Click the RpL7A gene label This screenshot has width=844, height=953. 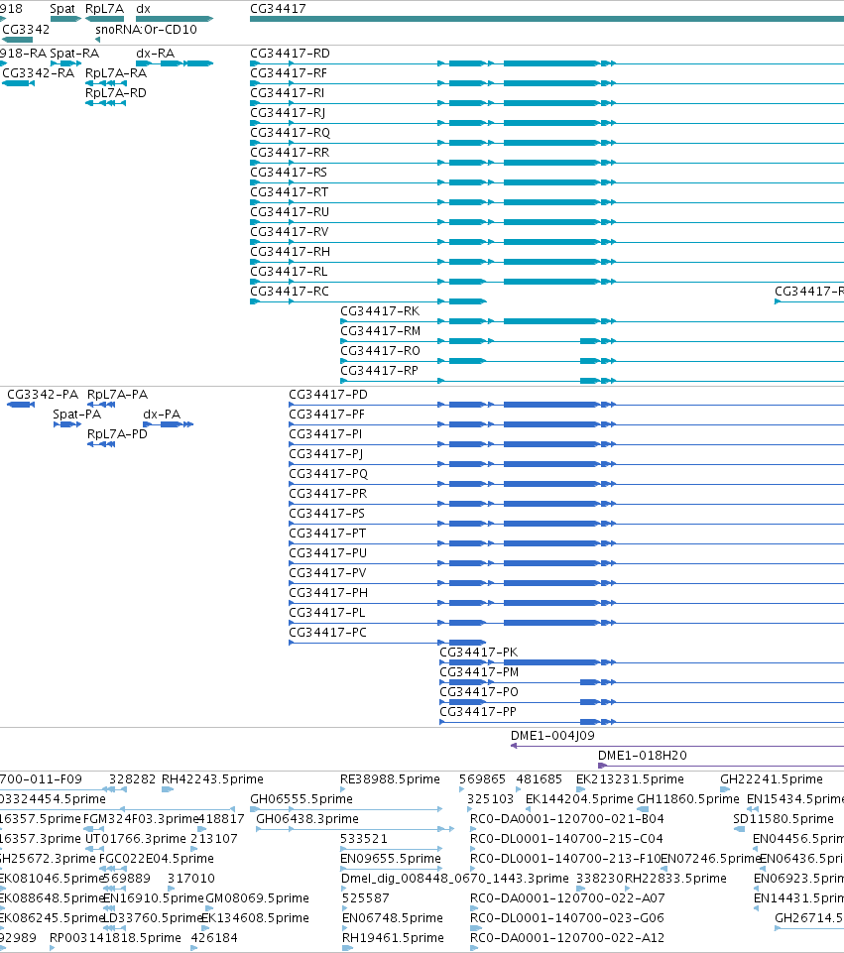click(104, 9)
